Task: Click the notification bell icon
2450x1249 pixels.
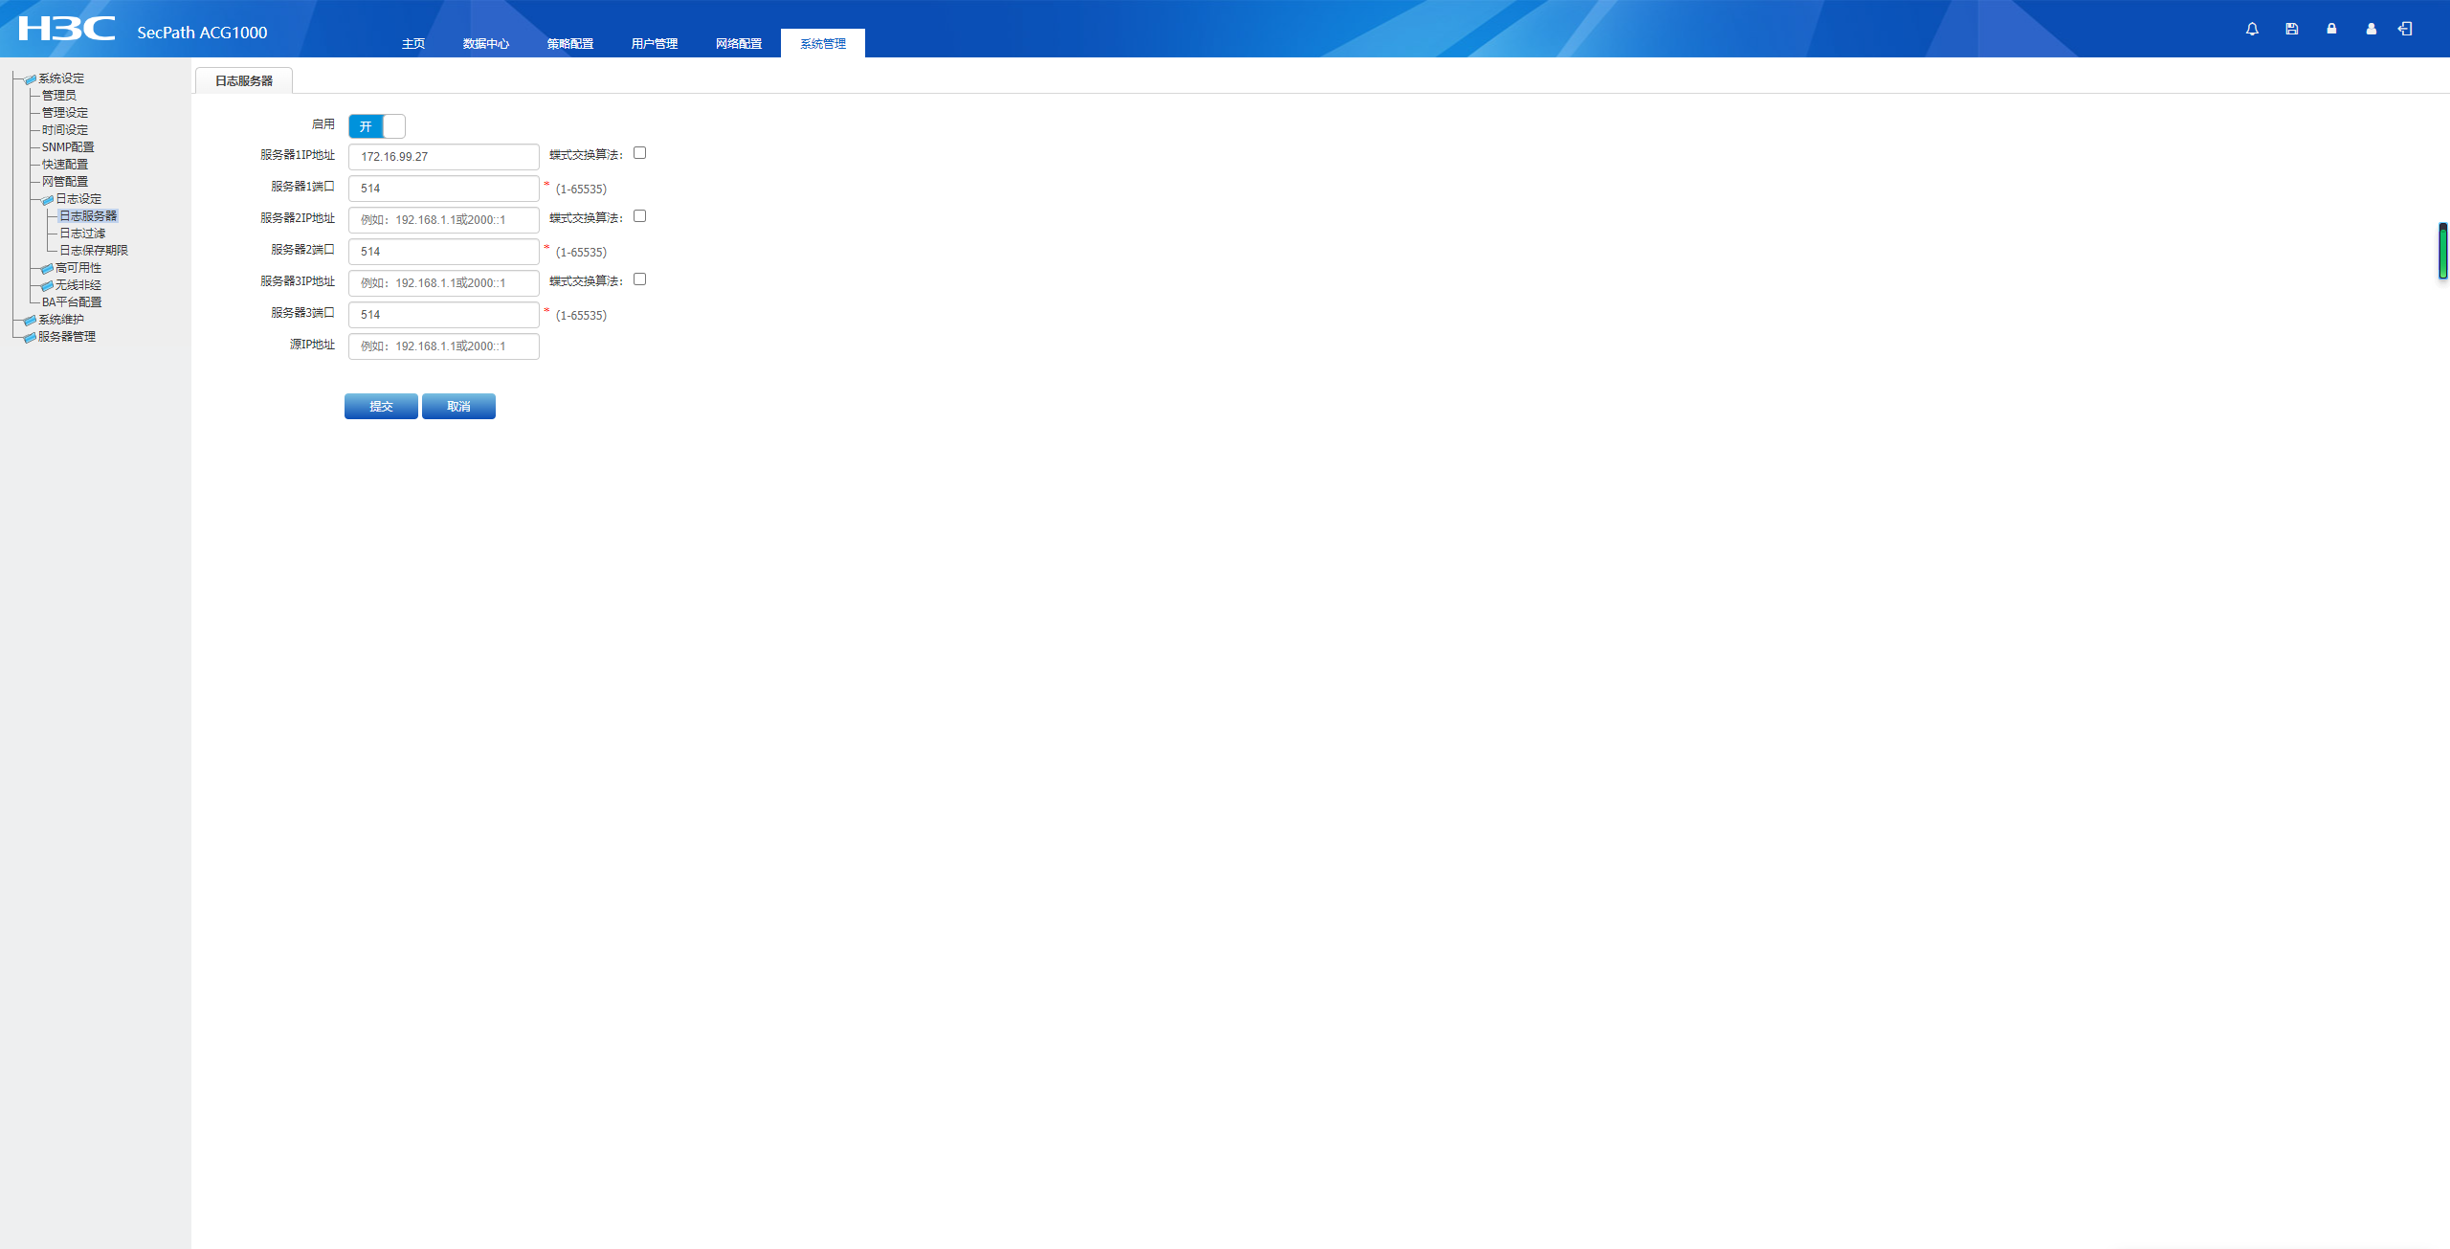Action: tap(2252, 29)
